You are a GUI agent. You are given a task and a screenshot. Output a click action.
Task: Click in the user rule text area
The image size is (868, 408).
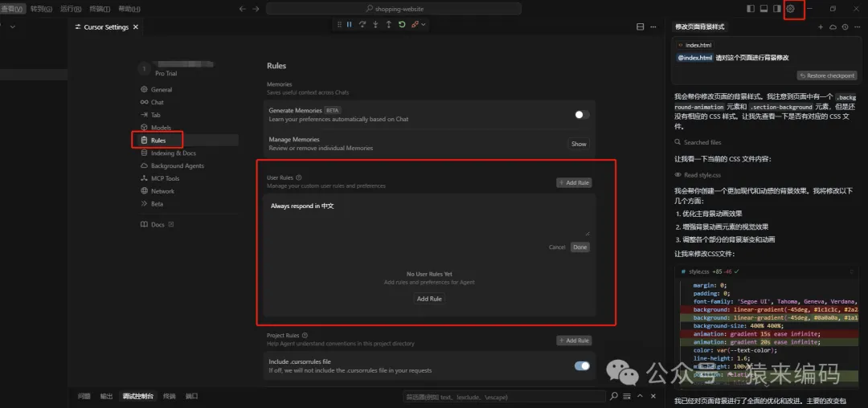click(x=429, y=217)
